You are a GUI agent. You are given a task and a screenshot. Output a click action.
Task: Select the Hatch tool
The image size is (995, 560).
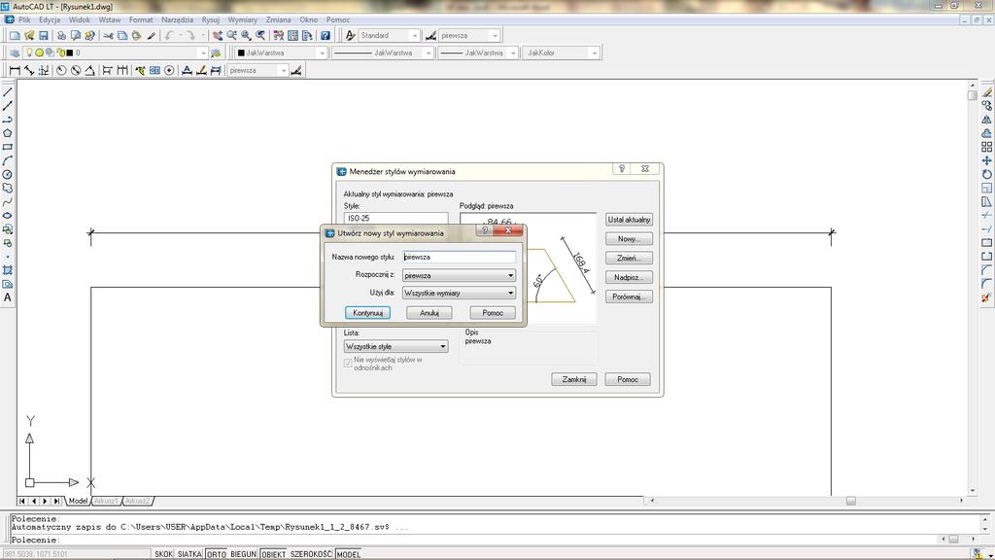(x=8, y=270)
